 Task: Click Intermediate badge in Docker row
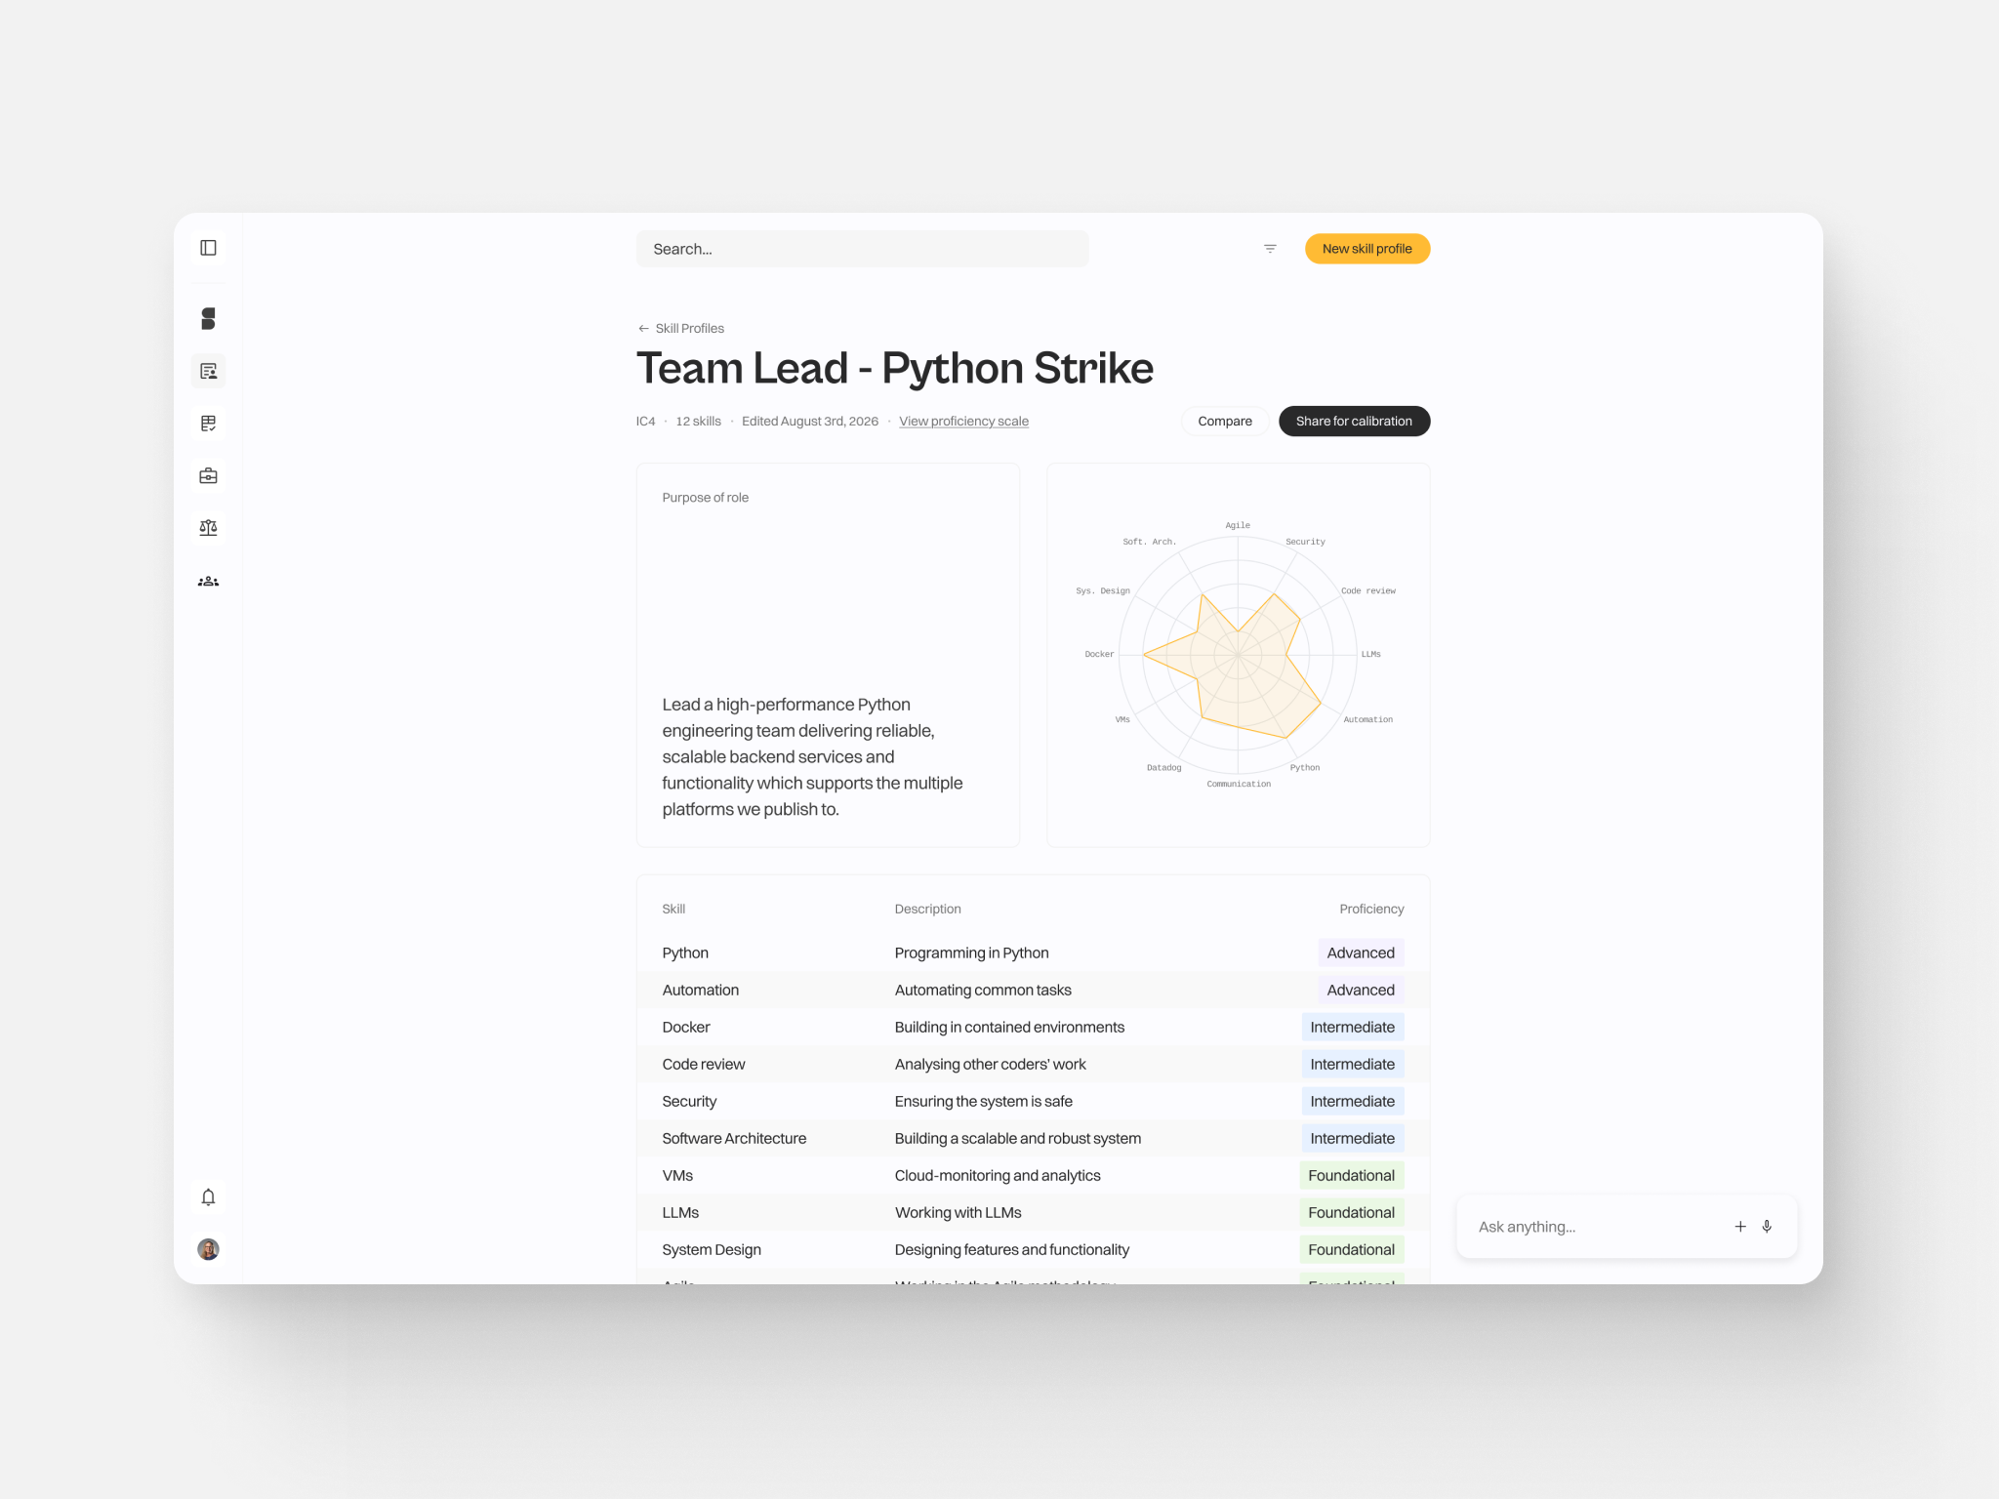[x=1352, y=1028]
